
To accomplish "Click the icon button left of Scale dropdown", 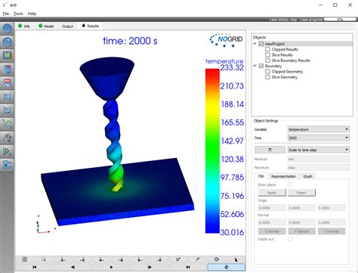I will 270,150.
